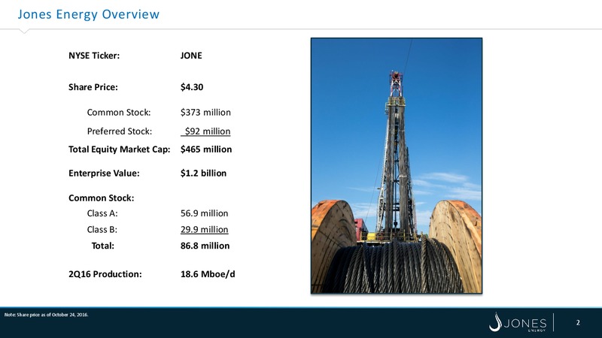Click the JONE ticker value
602x338 pixels.
tap(191, 56)
